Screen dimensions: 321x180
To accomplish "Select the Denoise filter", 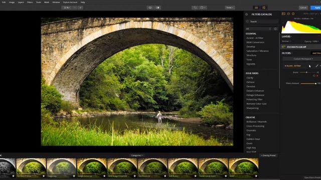I will [251, 86].
